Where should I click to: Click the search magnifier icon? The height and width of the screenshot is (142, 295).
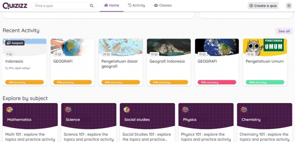point(92,6)
